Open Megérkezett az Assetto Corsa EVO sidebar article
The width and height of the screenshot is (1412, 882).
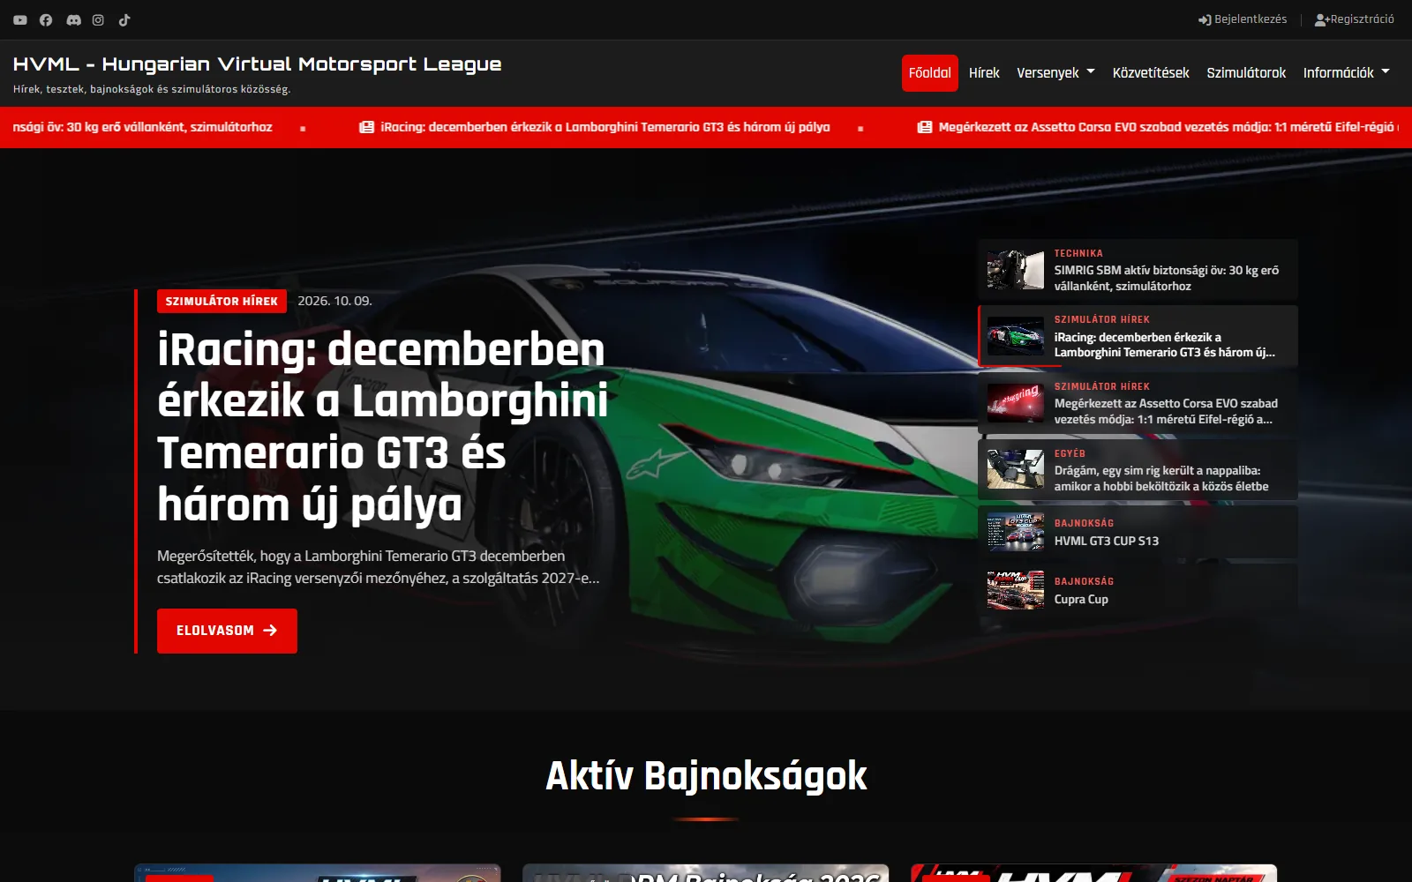[1166, 411]
